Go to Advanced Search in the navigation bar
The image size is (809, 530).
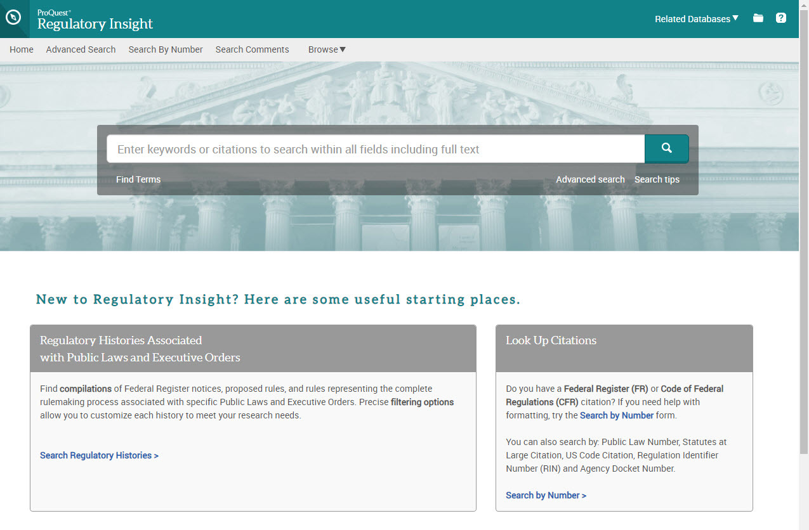[81, 49]
